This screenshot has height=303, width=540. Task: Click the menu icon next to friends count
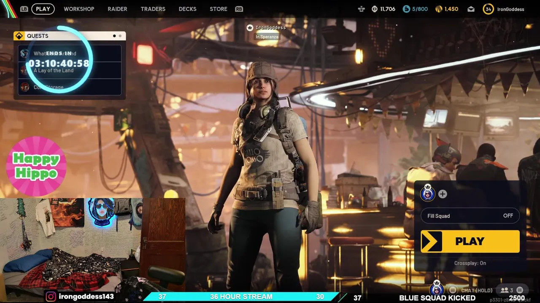click(x=520, y=290)
